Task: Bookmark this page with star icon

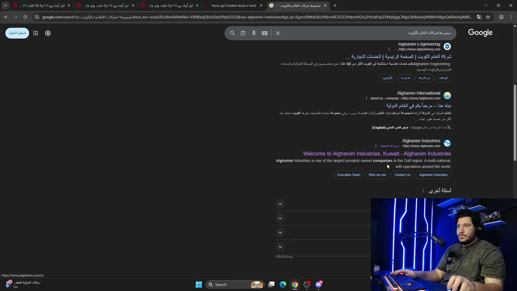Action: click(x=488, y=17)
